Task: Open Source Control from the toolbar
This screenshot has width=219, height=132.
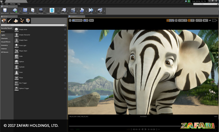Action: [15, 10]
